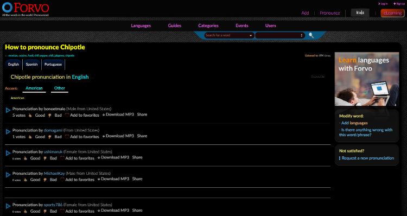Vote Good on ushimaruk's pronunciation

(x=32, y=158)
